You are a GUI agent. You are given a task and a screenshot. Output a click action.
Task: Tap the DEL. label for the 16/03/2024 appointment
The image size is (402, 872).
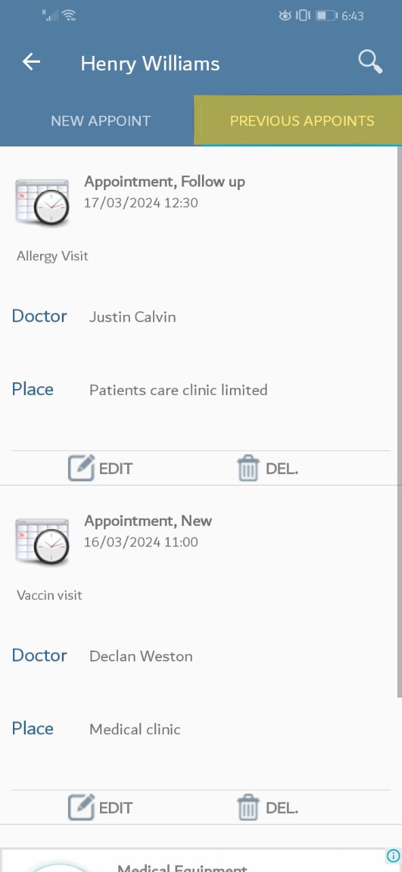(x=282, y=808)
